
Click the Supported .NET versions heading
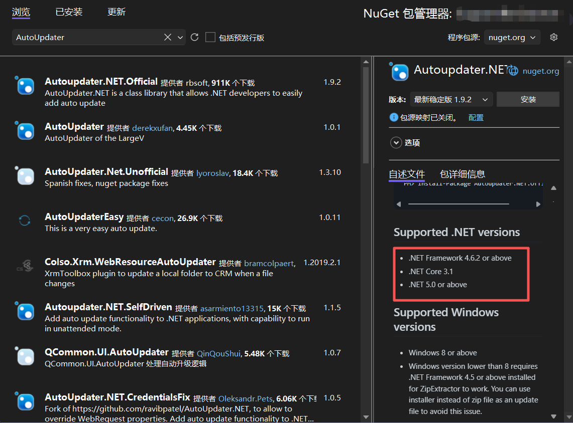point(457,232)
